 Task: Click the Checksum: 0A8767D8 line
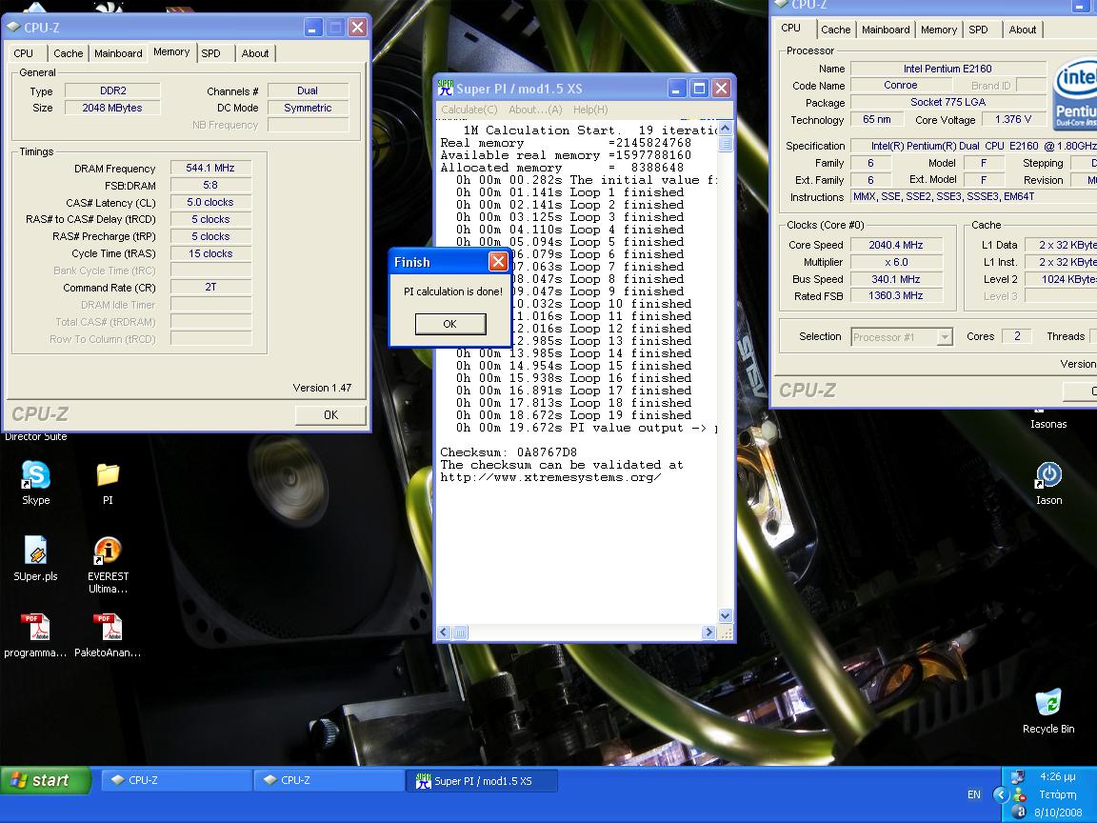pyautogui.click(x=509, y=452)
